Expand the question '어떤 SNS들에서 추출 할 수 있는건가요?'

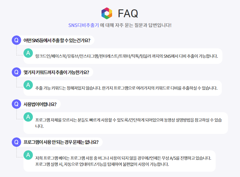(57, 40)
